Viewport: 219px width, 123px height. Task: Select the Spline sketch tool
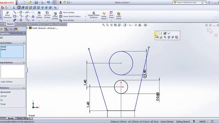27,12
